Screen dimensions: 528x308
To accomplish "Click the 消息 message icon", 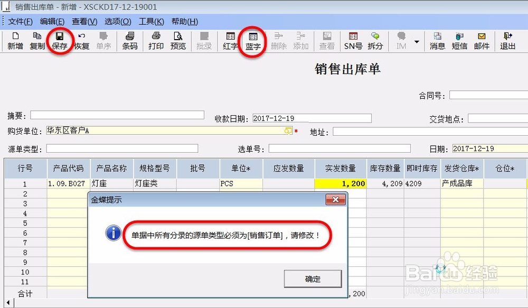I will (x=437, y=41).
